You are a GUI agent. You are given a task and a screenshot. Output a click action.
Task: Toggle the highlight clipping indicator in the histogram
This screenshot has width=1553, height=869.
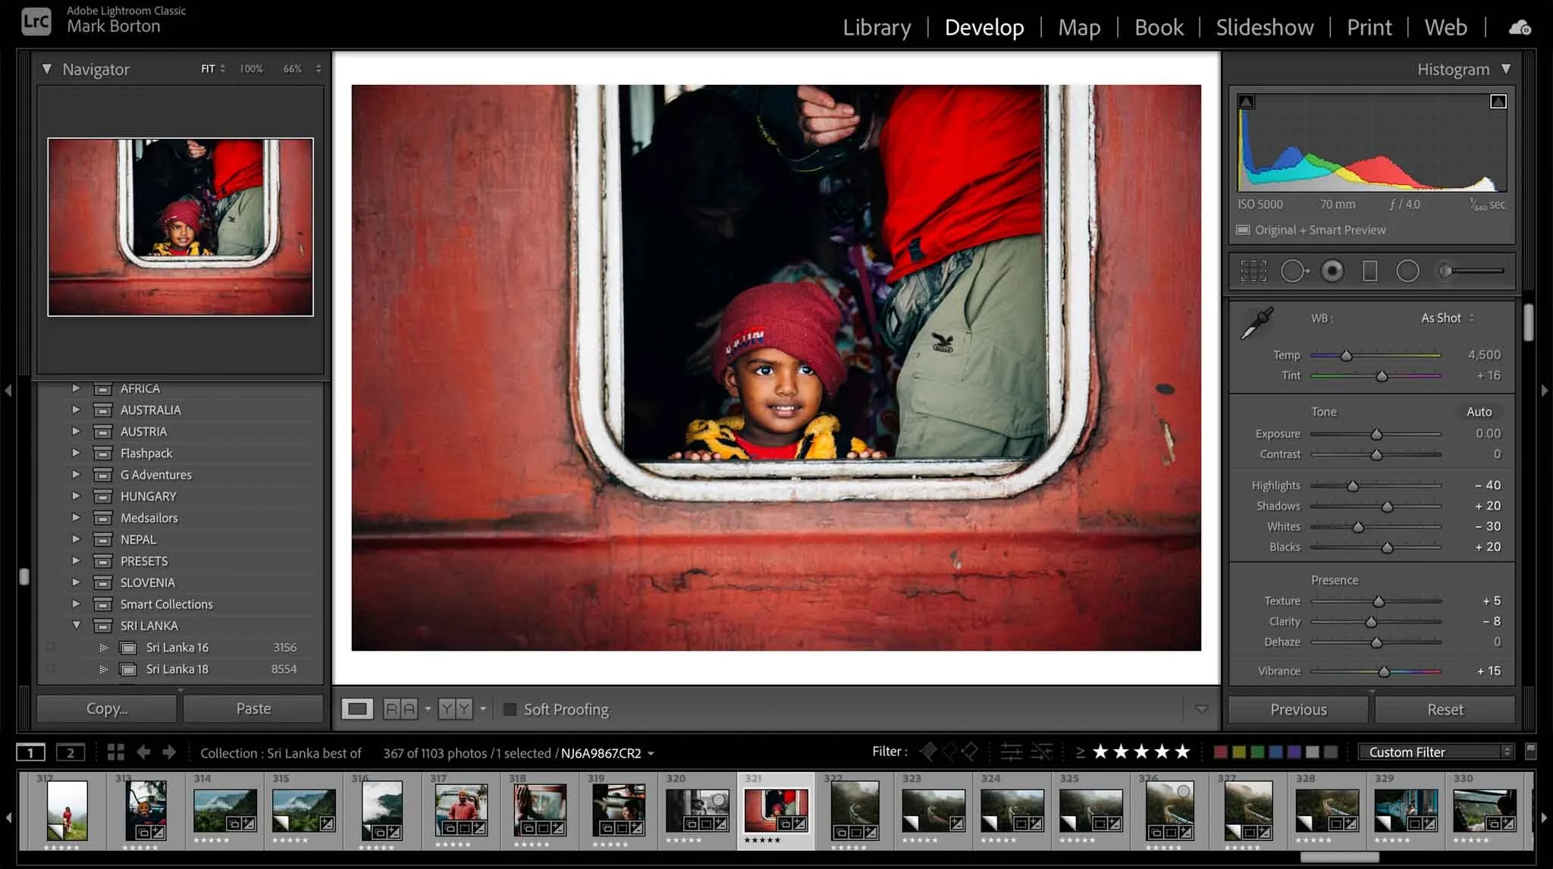(1498, 100)
